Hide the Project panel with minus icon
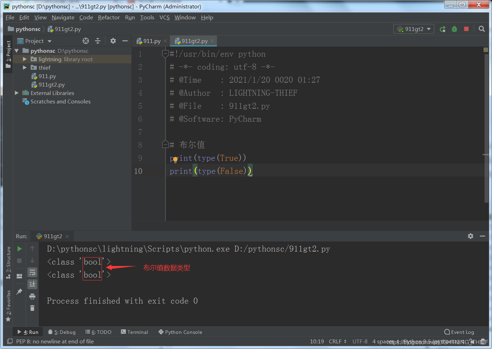The width and height of the screenshot is (492, 349). (x=125, y=41)
